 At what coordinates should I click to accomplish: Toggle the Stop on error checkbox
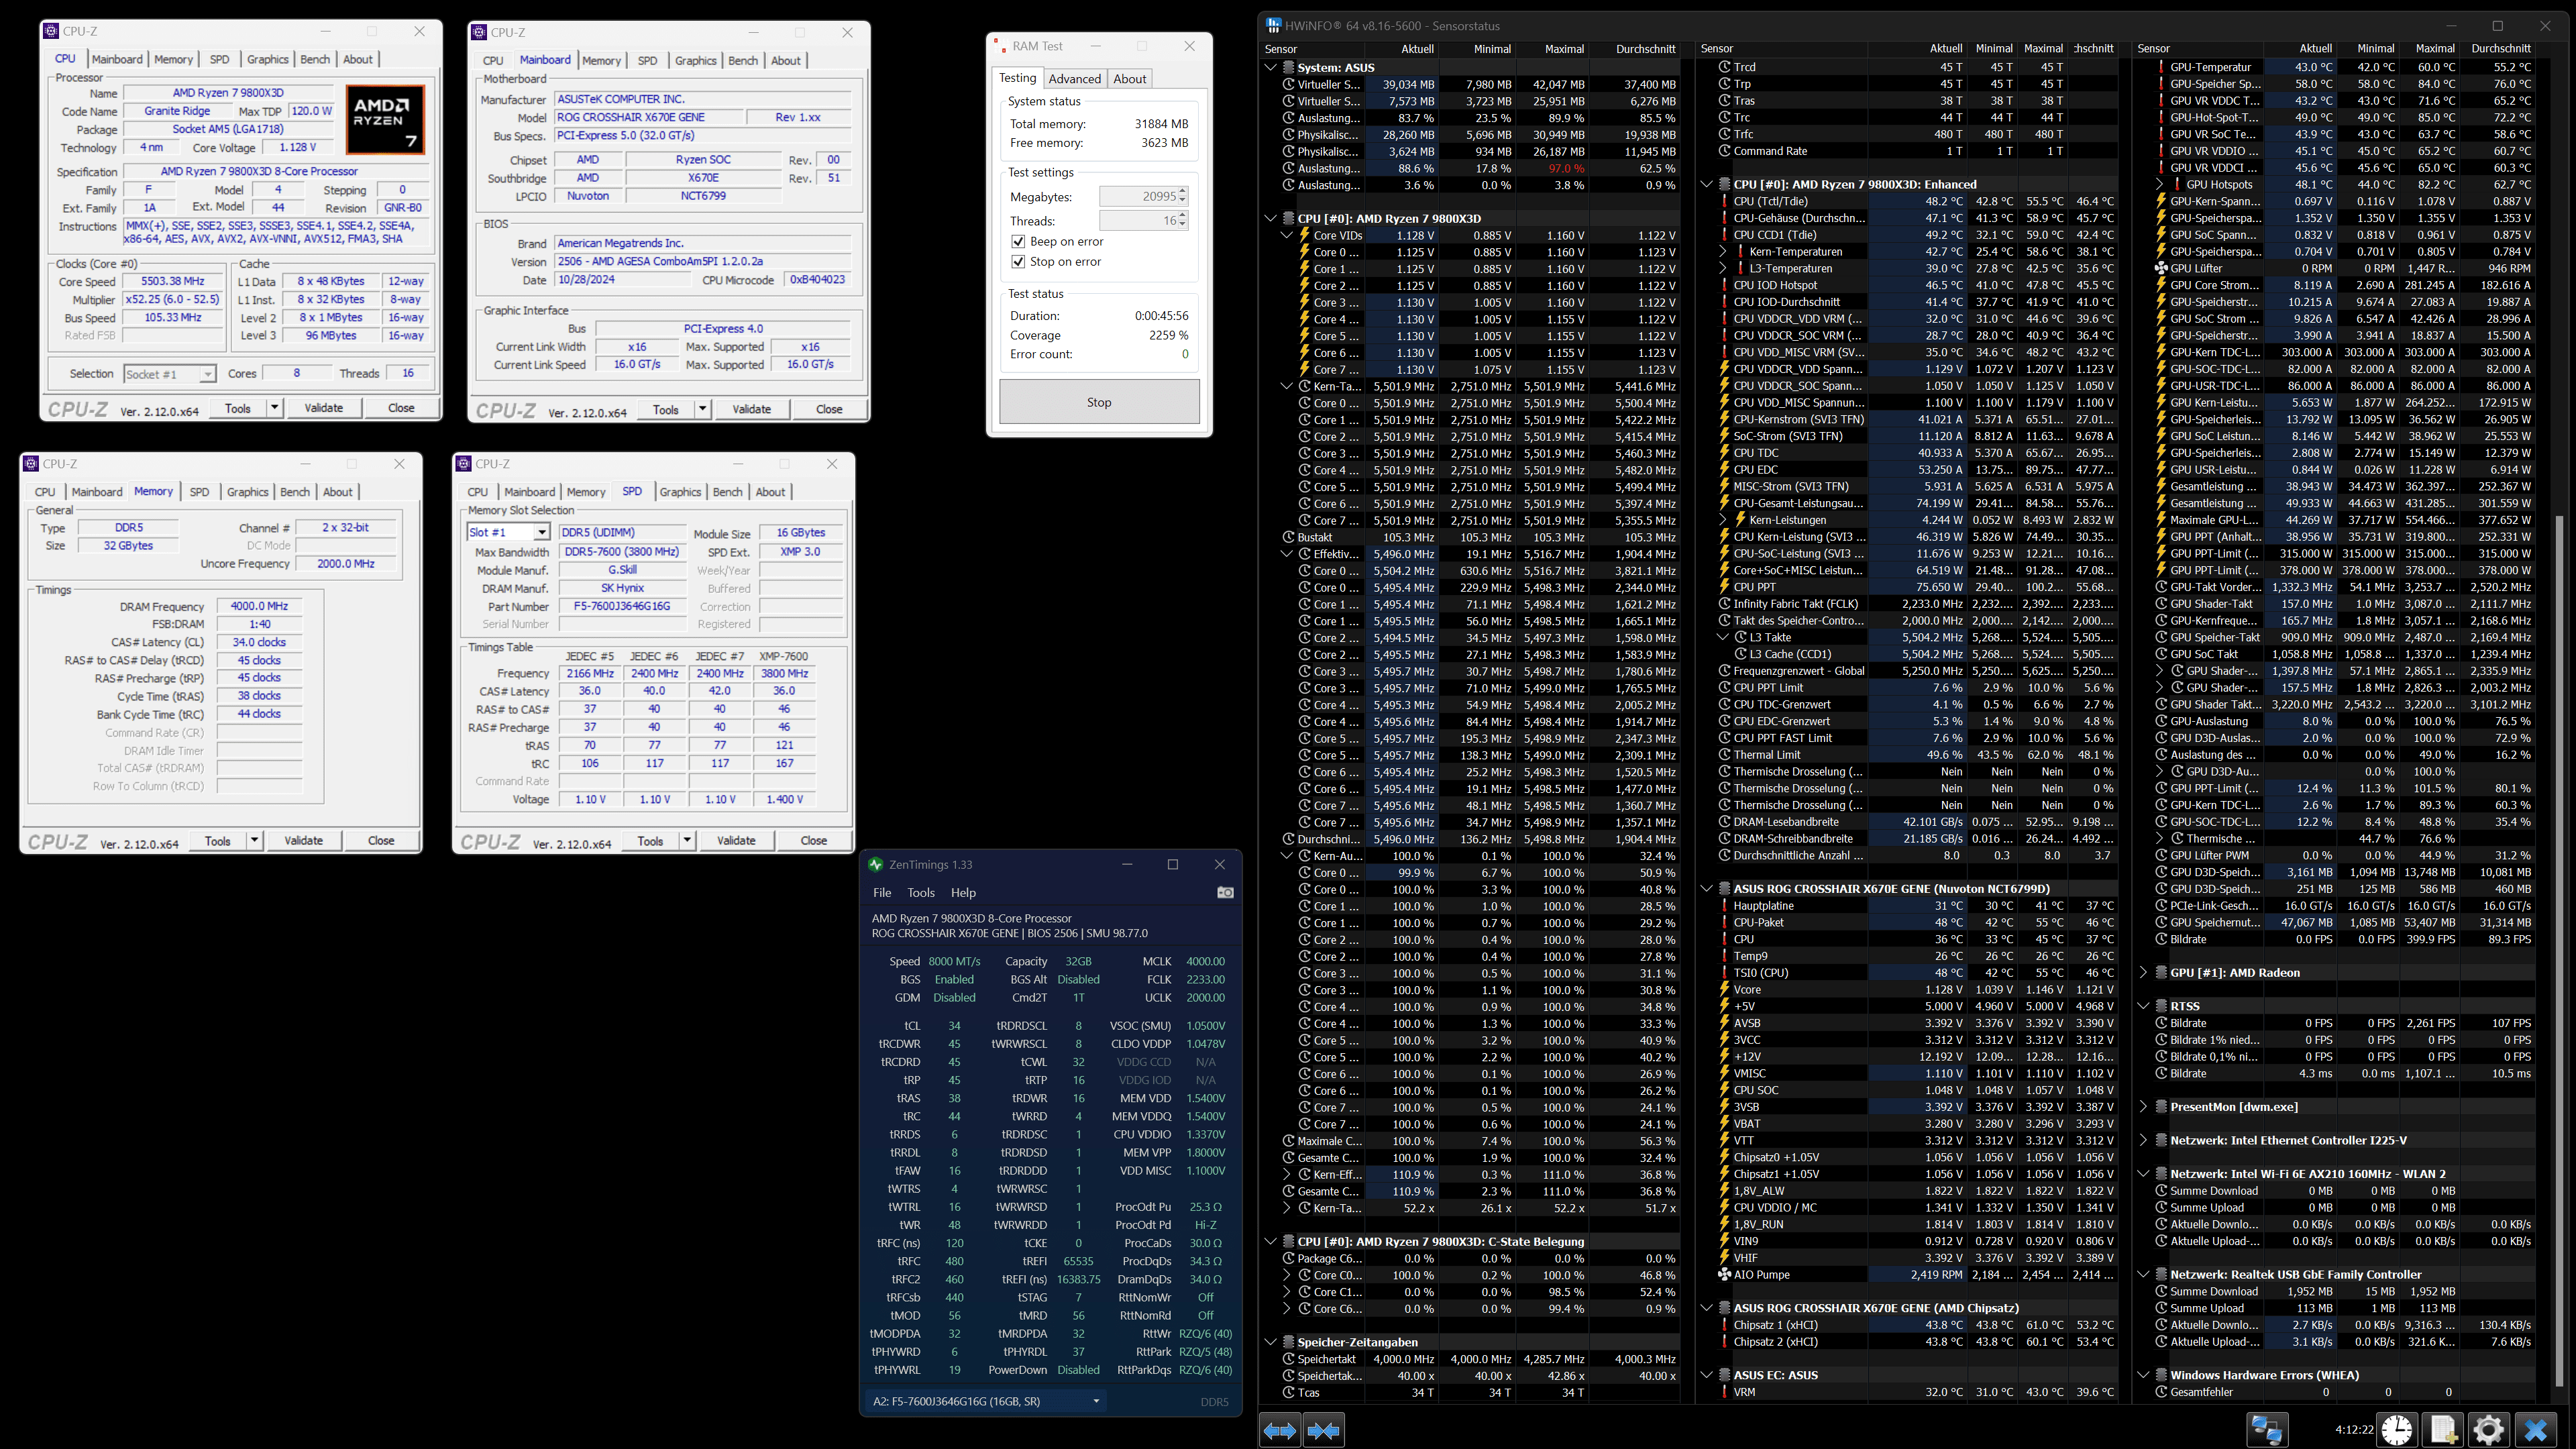[x=1018, y=262]
